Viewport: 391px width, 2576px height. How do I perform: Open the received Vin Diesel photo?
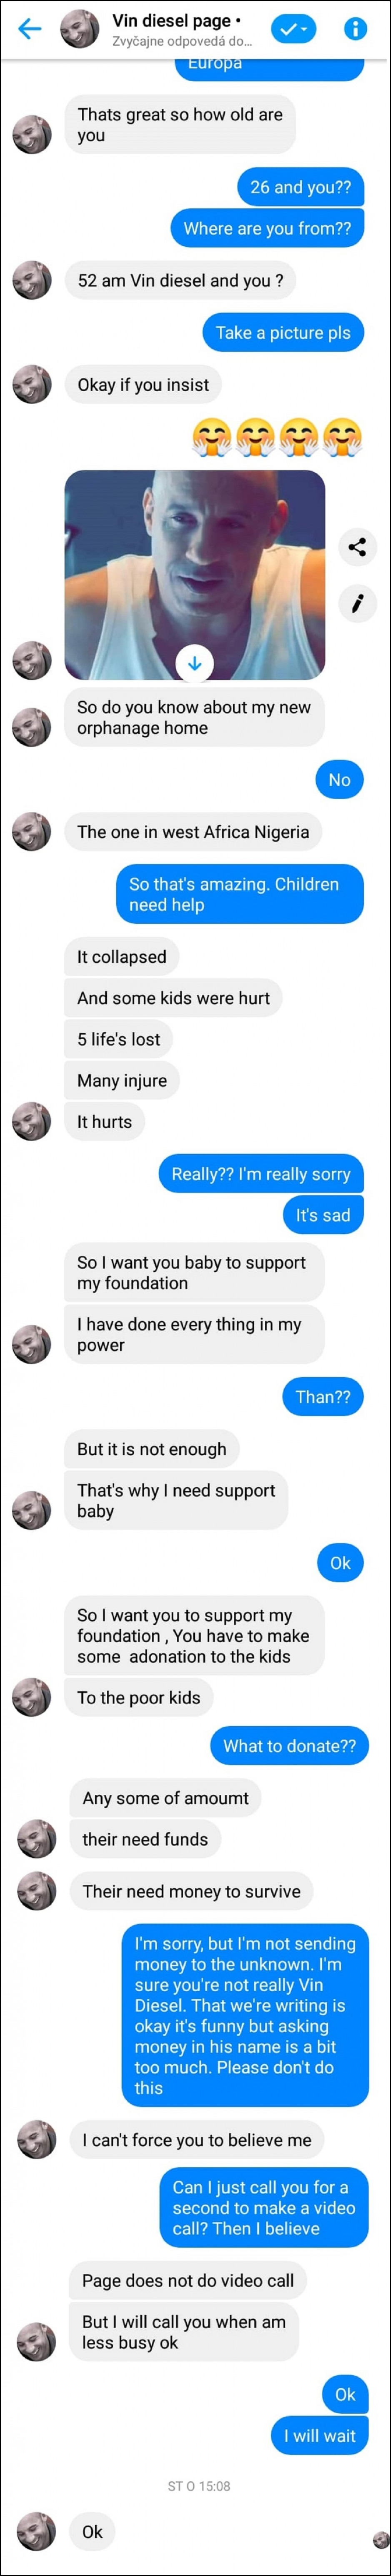pyautogui.click(x=195, y=575)
